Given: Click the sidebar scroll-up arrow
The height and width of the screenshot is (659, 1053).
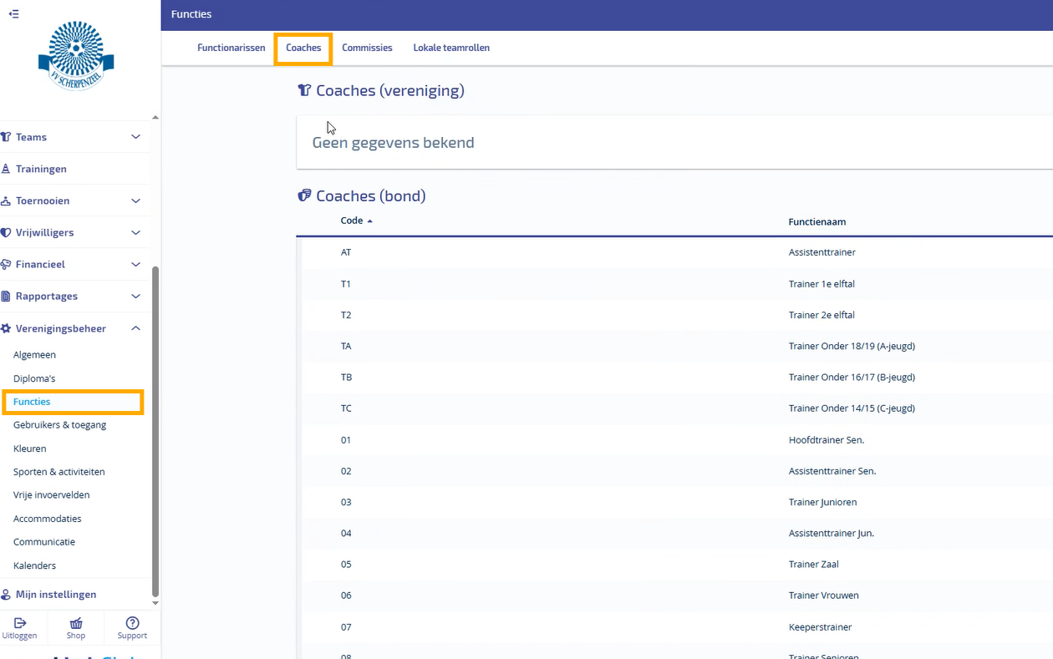Looking at the screenshot, I should (x=155, y=118).
